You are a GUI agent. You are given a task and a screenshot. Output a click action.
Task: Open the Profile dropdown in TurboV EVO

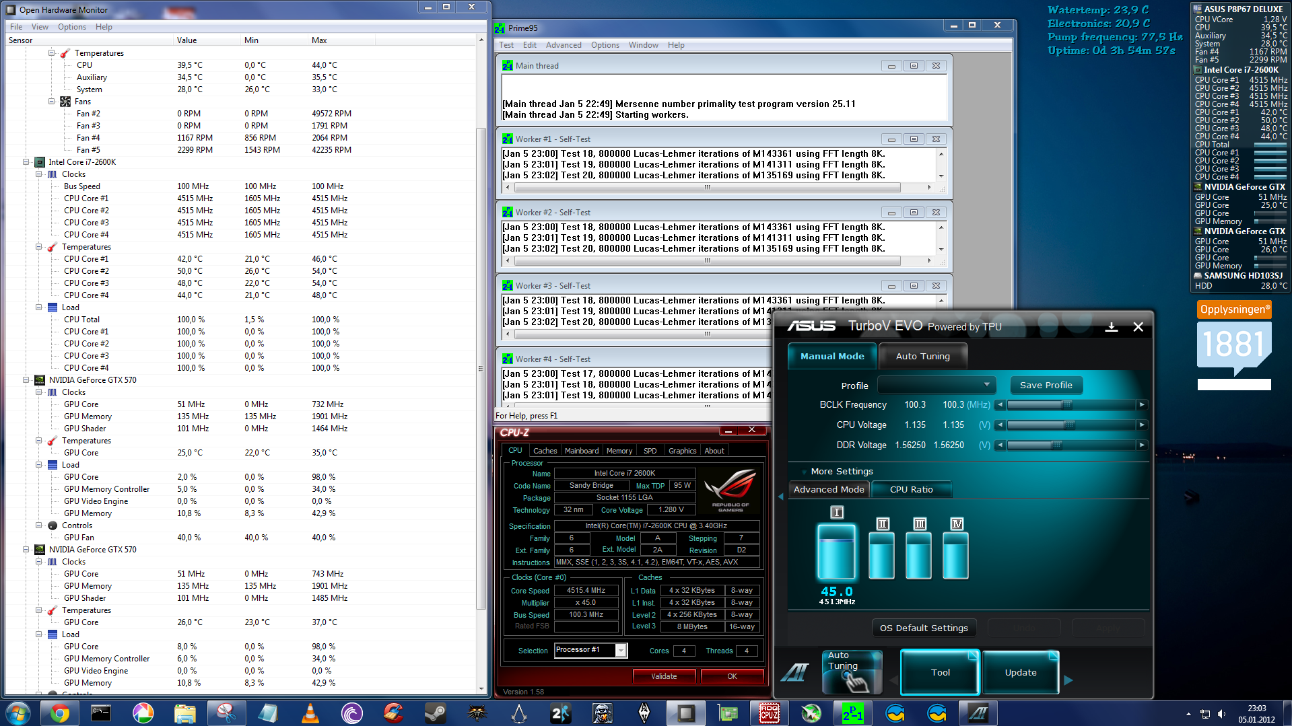pos(937,385)
